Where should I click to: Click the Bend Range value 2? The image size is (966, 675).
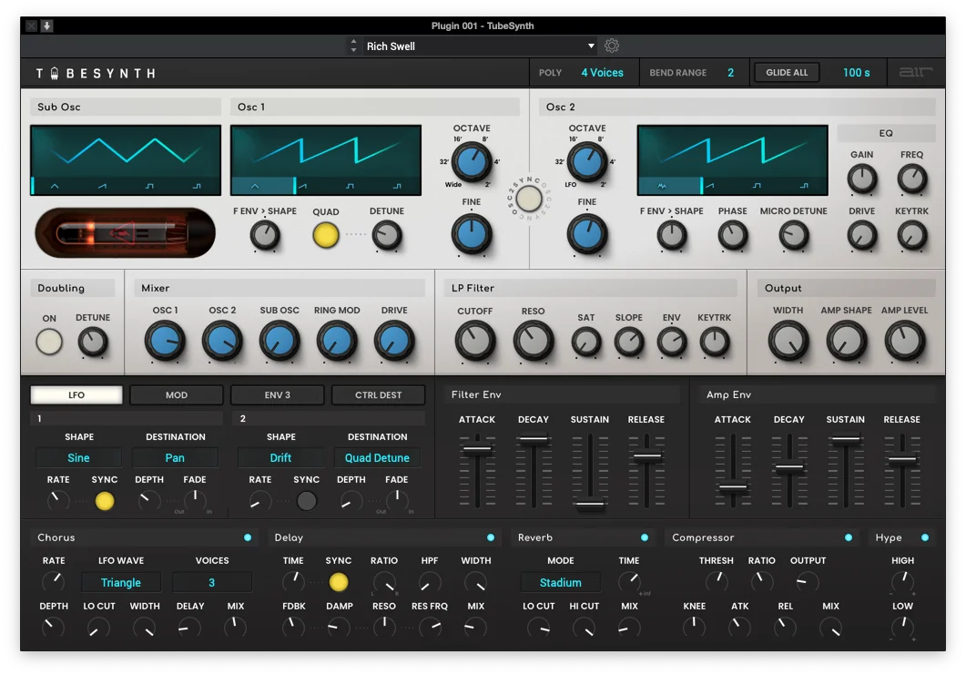(x=731, y=73)
